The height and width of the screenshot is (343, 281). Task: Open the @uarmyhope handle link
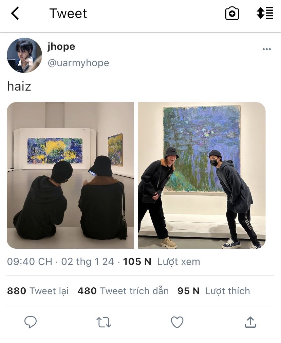[x=78, y=63]
